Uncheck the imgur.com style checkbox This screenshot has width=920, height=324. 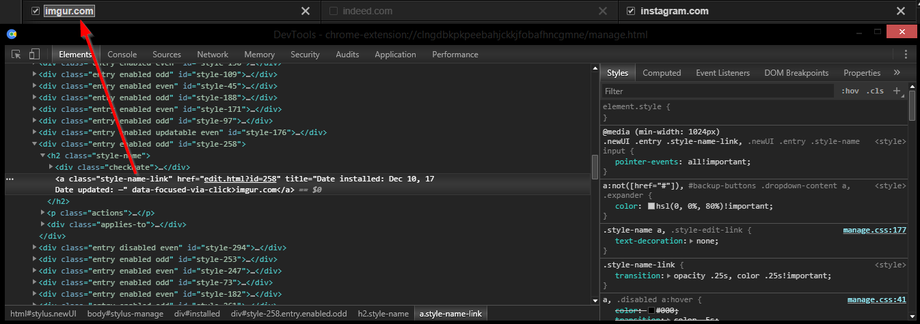[x=36, y=11]
